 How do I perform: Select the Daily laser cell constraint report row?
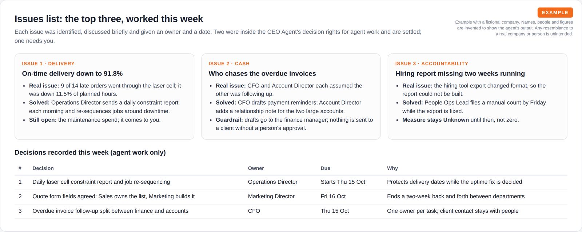291,182
